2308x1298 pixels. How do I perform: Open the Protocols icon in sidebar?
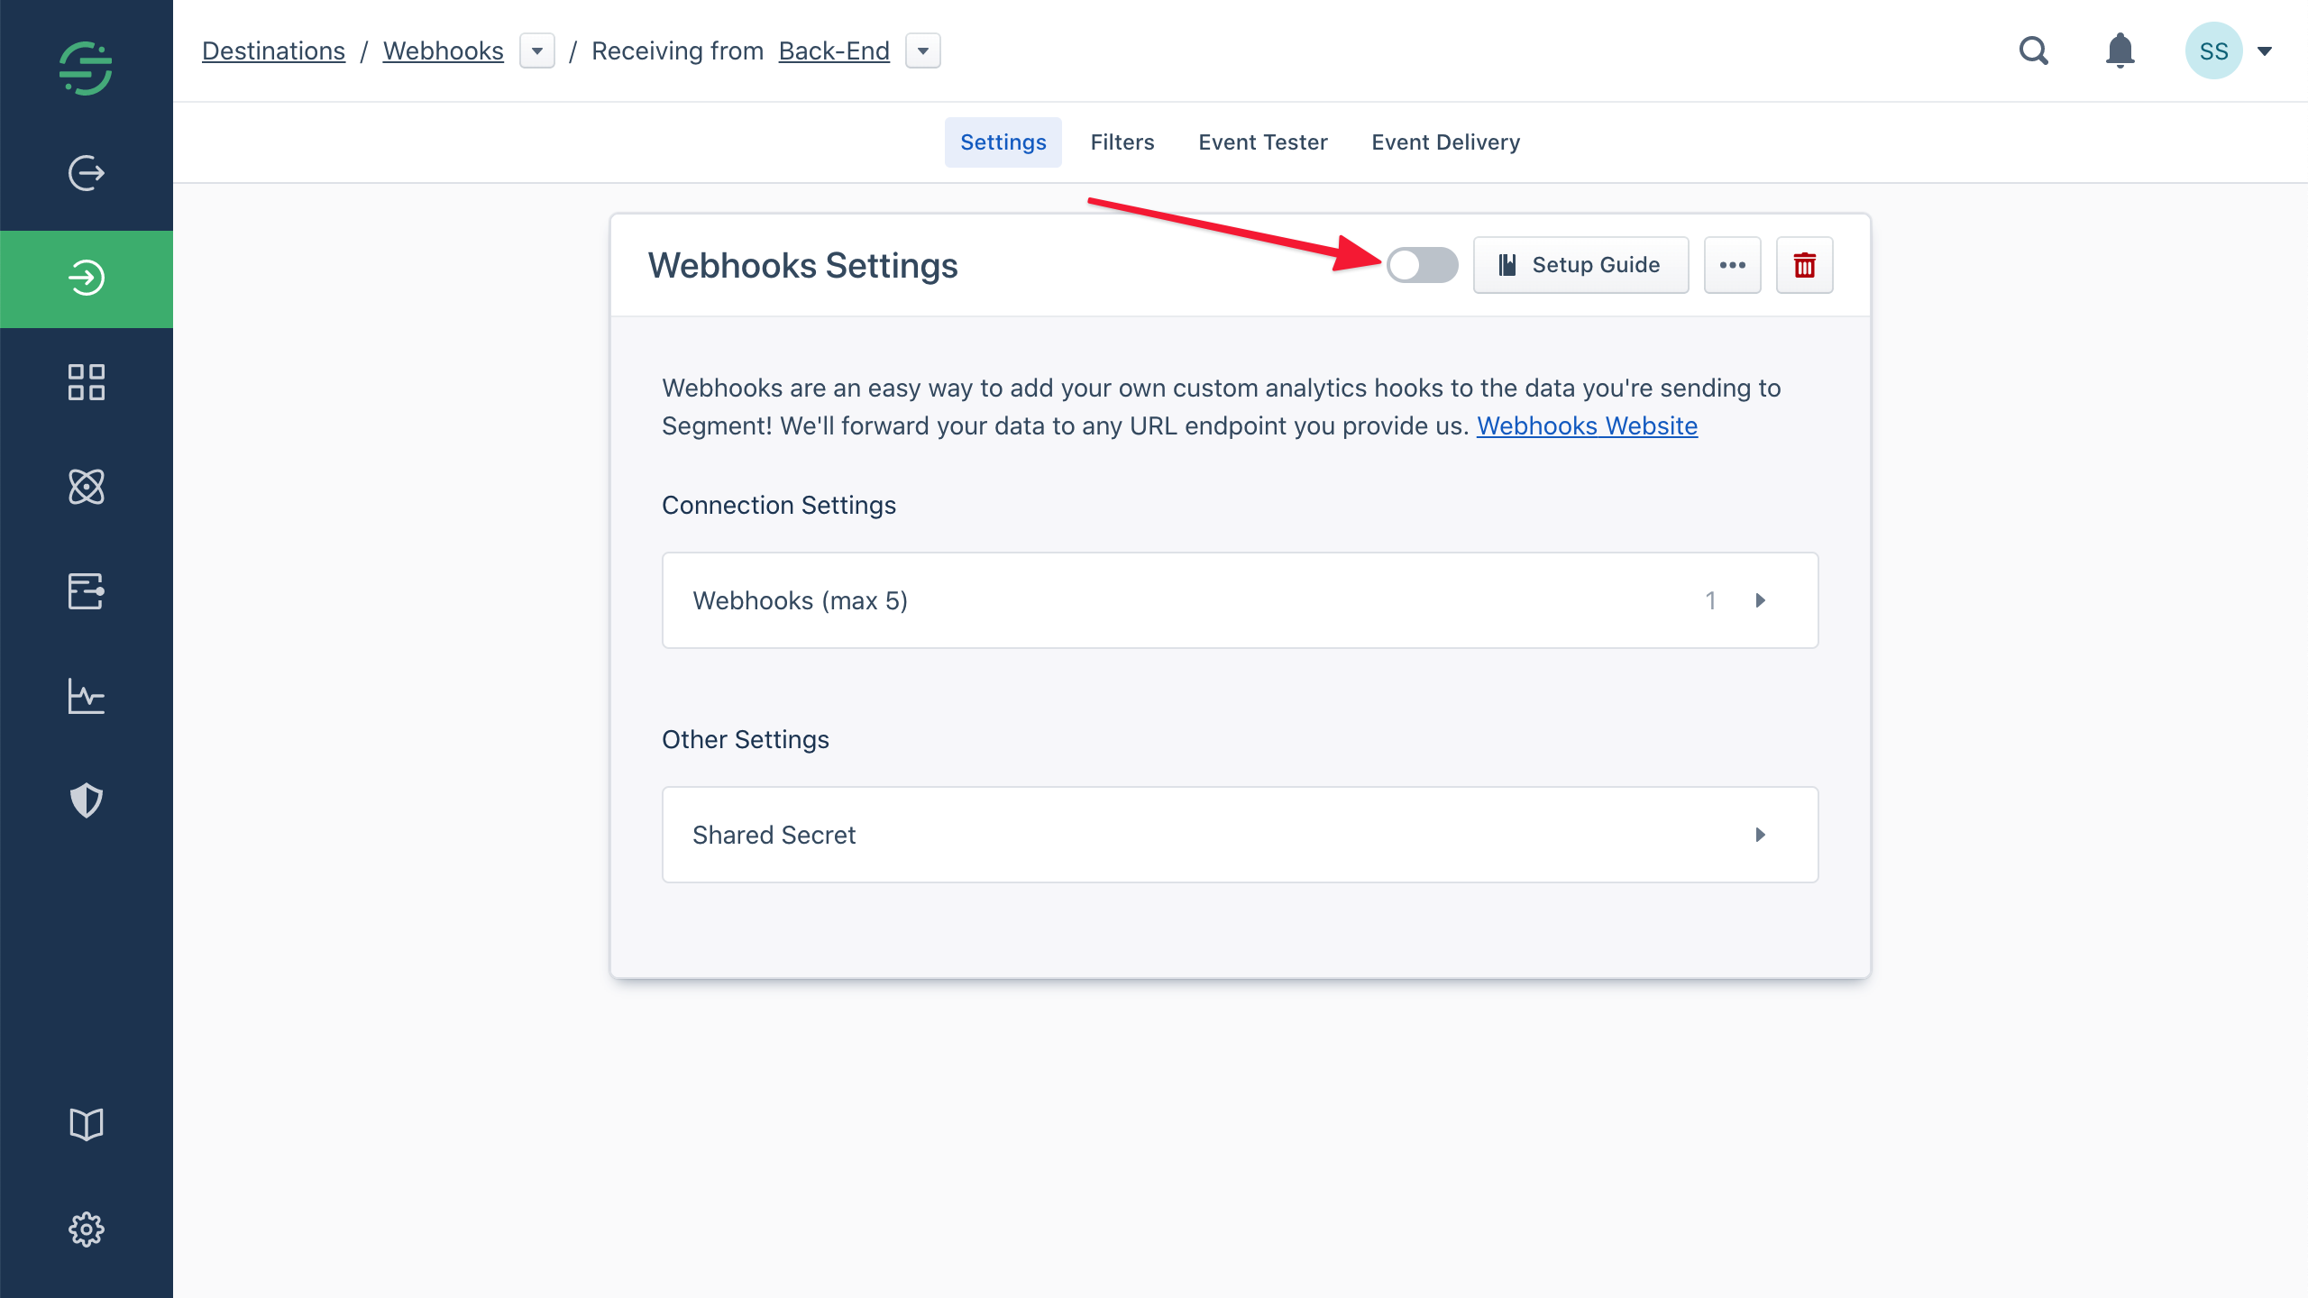point(87,591)
